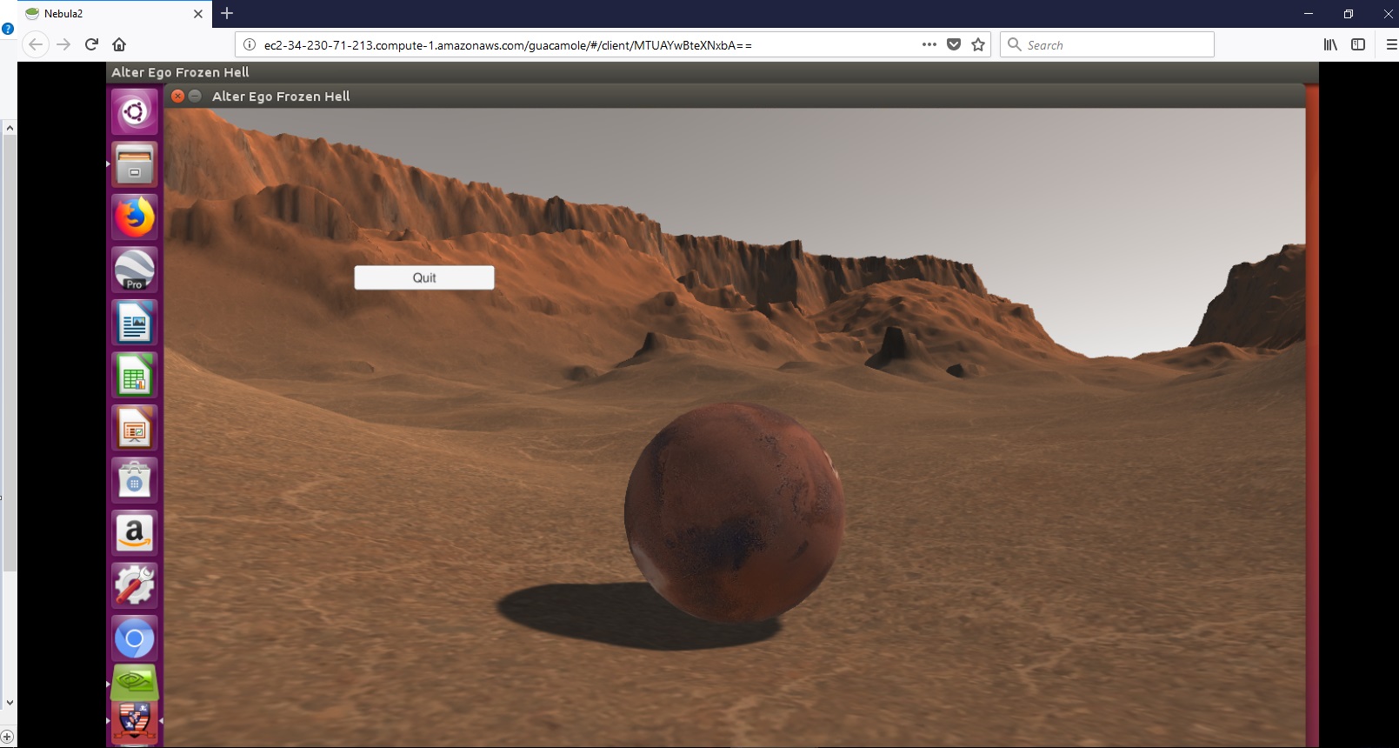Open the Ubuntu Dash search icon
Viewport: 1399px width, 748px height.
134,111
